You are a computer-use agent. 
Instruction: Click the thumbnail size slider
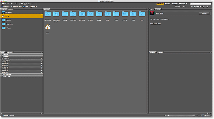point(180,116)
